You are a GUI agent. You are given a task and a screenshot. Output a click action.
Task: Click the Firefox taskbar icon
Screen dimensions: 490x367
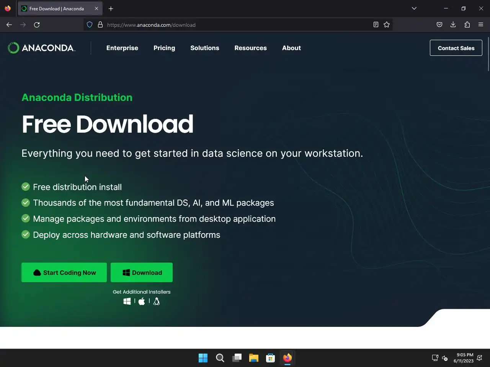[x=287, y=358]
